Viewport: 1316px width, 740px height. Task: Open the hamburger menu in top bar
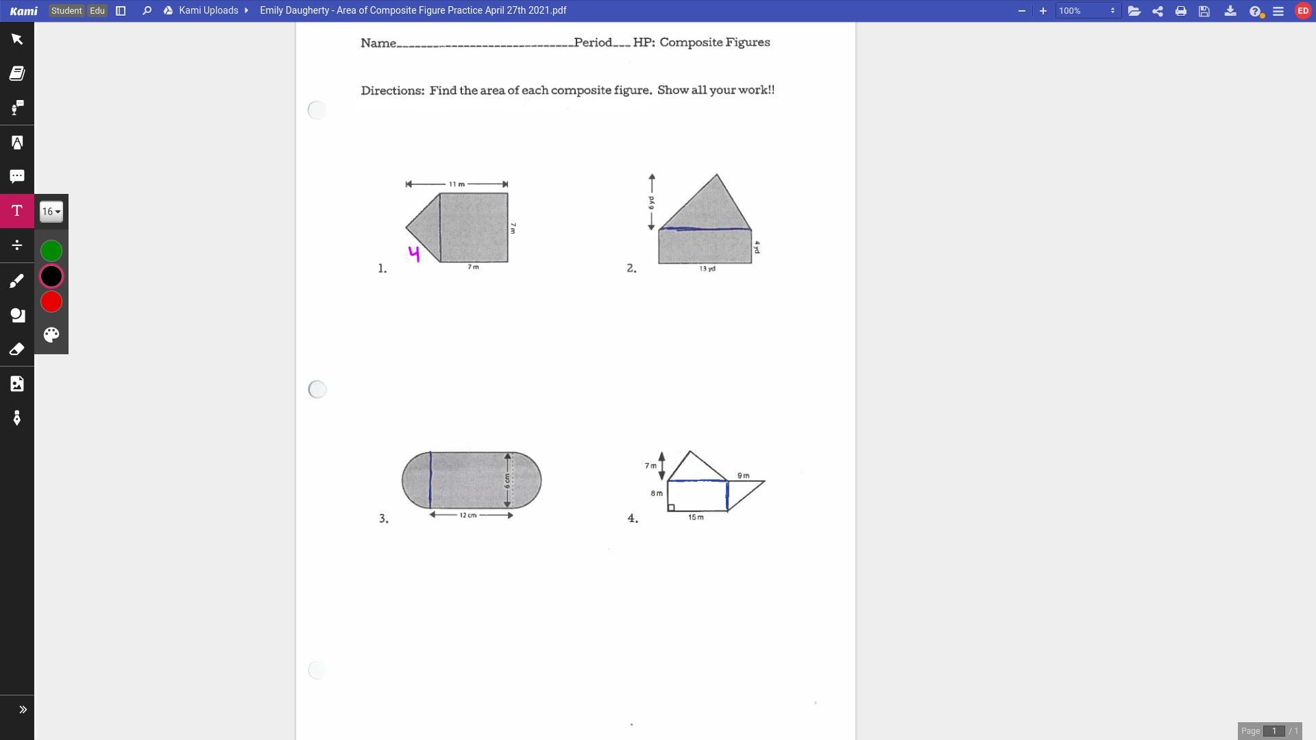(1278, 11)
